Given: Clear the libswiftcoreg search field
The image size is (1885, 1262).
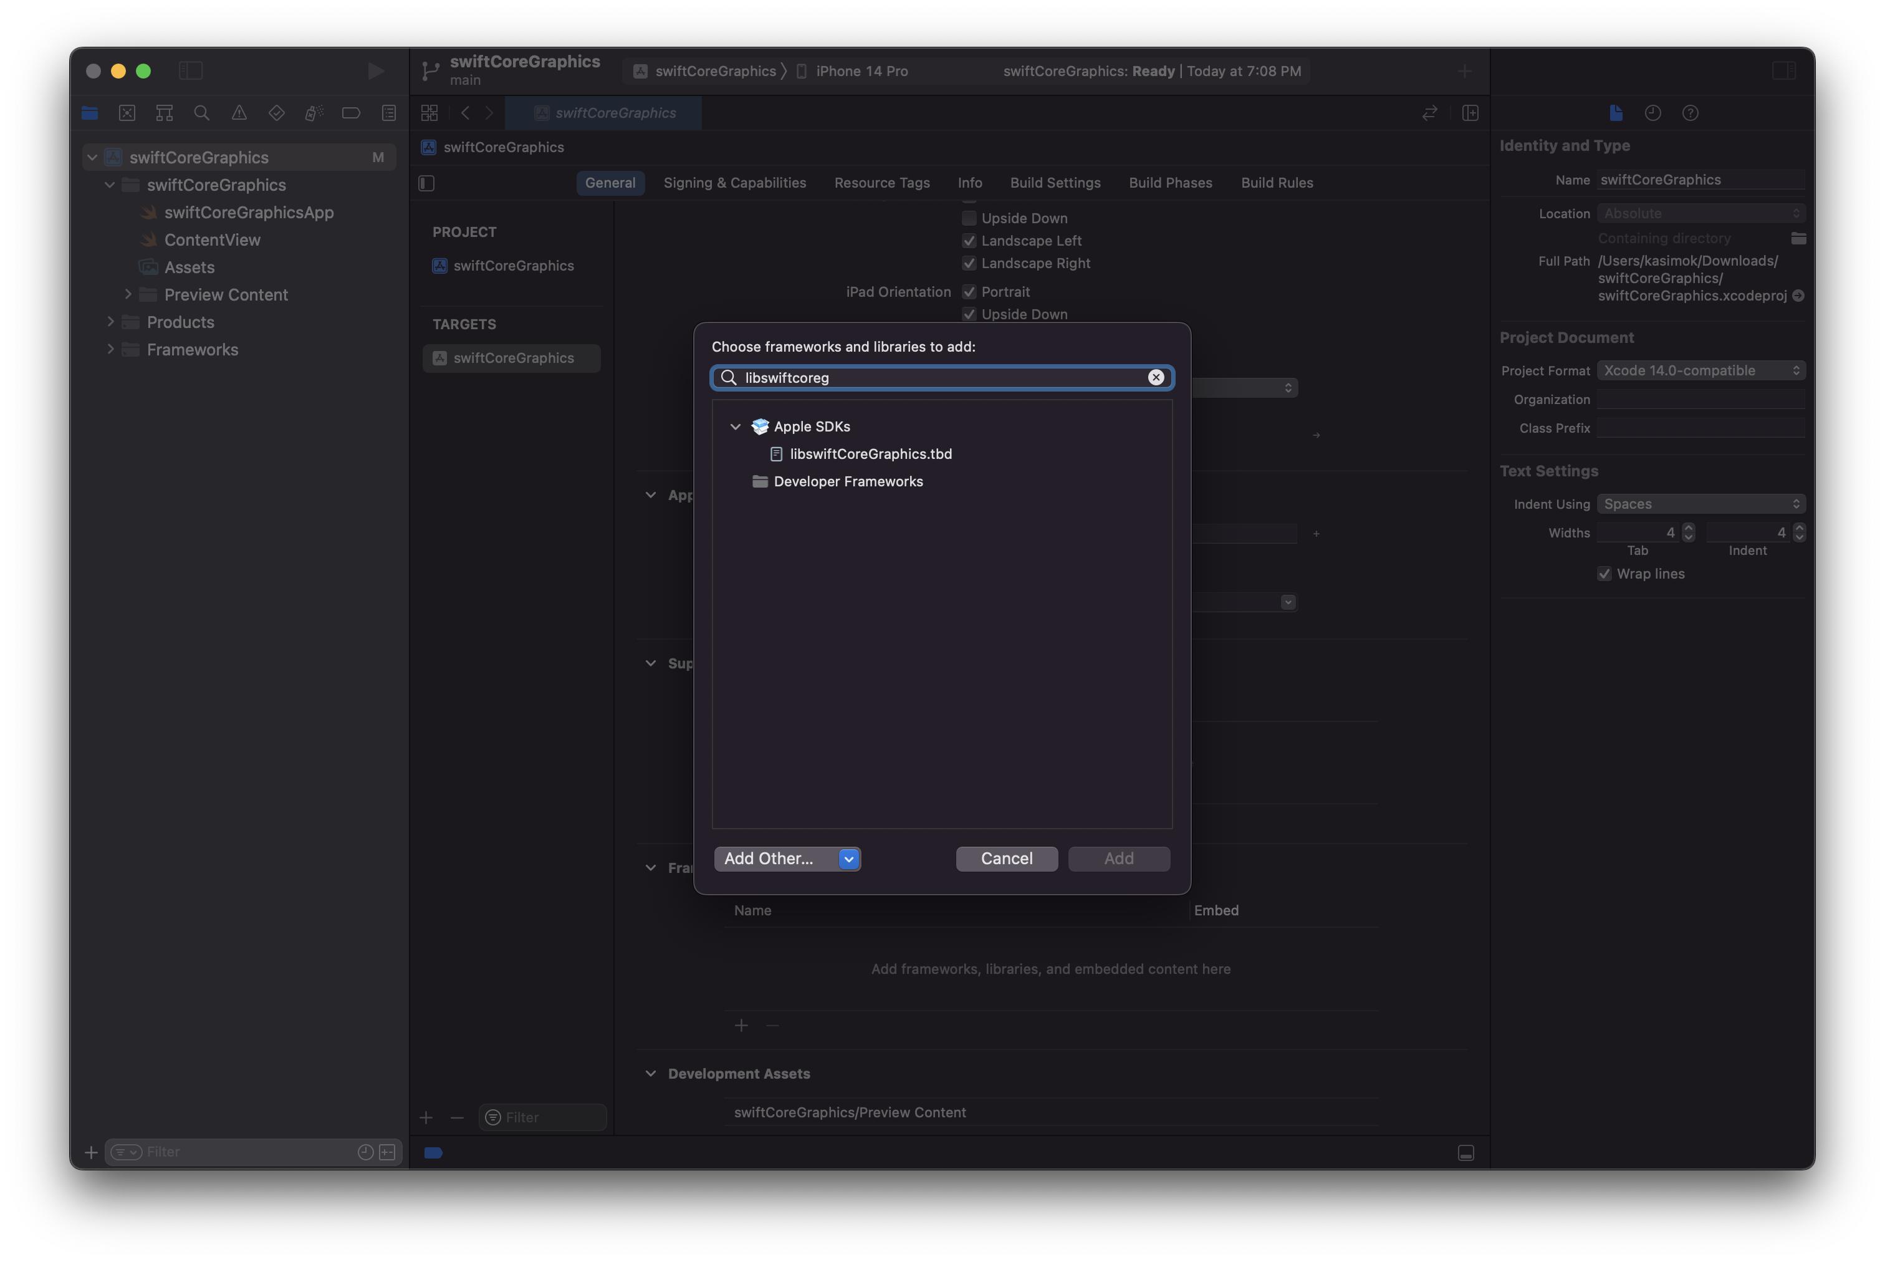Looking at the screenshot, I should (x=1155, y=377).
